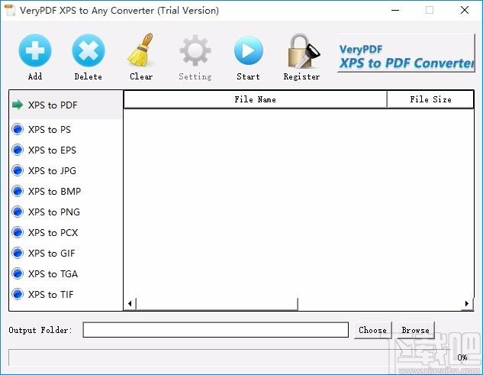The image size is (483, 375).
Task: Select the XPS to PS option
Action: [x=50, y=130]
